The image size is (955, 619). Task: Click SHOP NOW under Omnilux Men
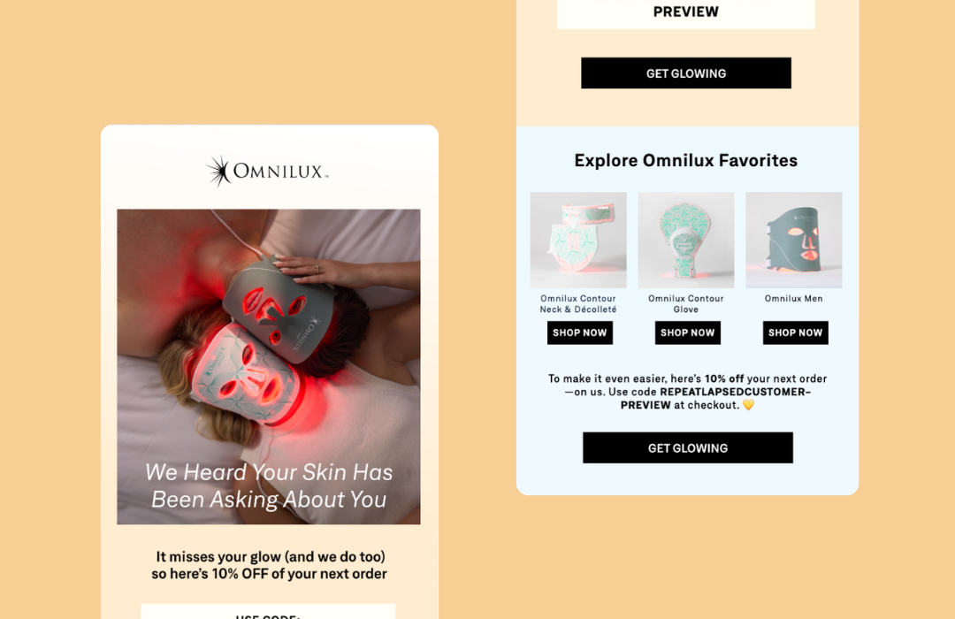tap(796, 332)
